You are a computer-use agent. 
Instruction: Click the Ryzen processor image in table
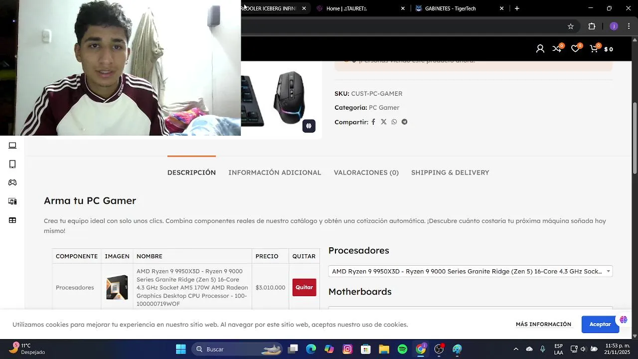(x=117, y=287)
